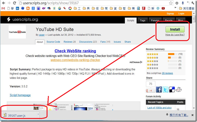The width and height of the screenshot is (197, 122).
Task: Open the Reviews 28 tab
Action: click(x=70, y=42)
